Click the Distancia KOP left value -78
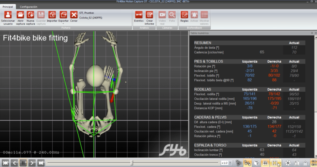The image size is (317, 167). [x=250, y=108]
